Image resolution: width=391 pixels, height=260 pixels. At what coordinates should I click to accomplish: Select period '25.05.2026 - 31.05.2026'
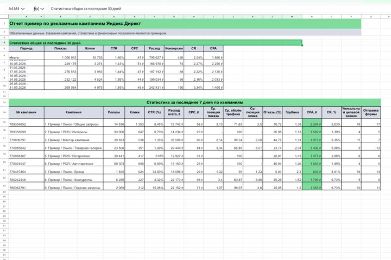point(27,86)
